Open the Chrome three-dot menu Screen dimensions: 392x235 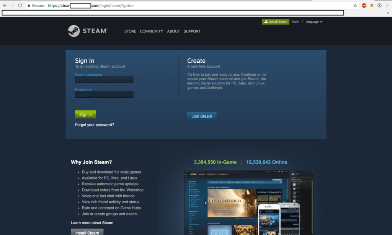[387, 6]
